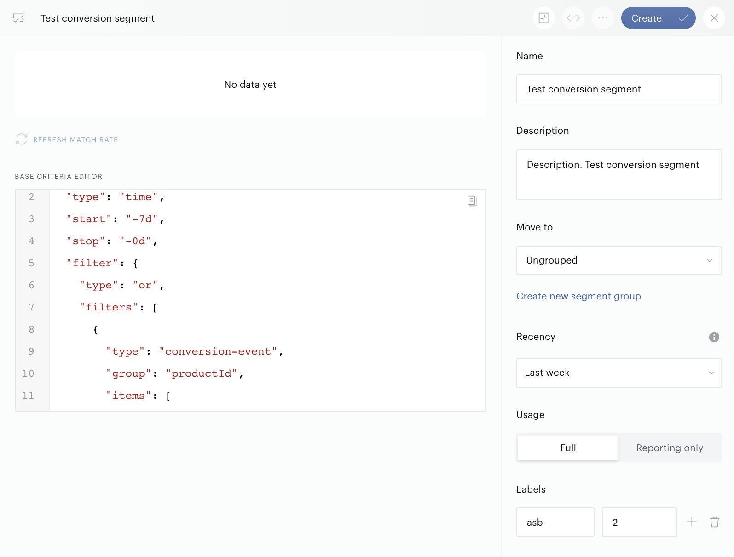
Task: Click the "conversion-event" line in editor
Action: coord(195,351)
